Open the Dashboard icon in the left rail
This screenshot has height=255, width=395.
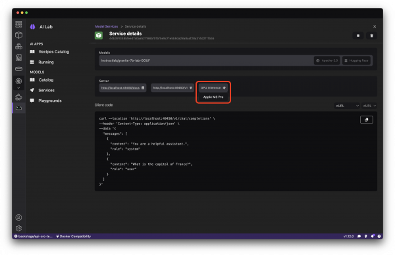click(18, 24)
